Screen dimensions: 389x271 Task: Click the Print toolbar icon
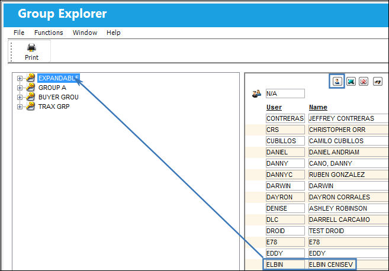(x=31, y=51)
